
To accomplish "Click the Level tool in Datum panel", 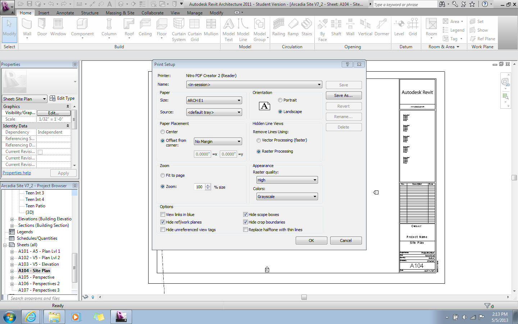I will 399,30.
